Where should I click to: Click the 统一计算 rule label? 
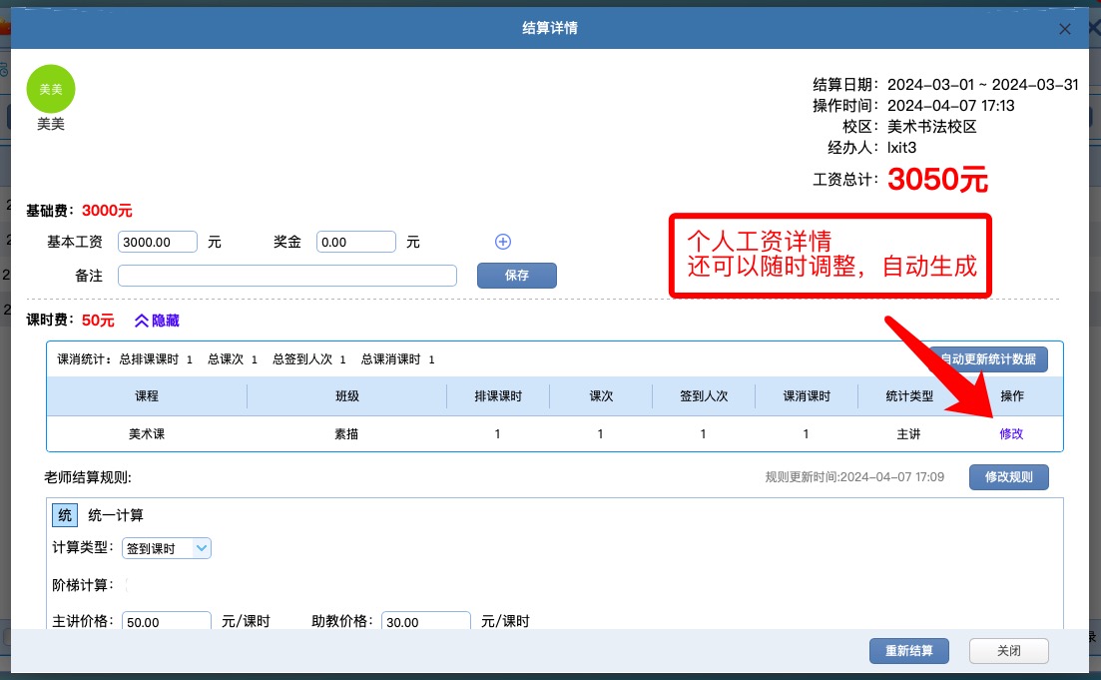point(116,515)
